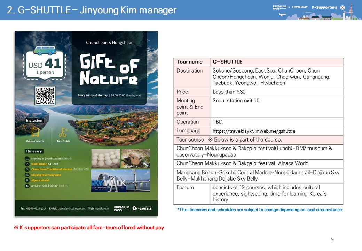Image resolution: width=362 pixels, height=251 pixels.
Task: Click the van icon above the USD 41 badge
Action: [45, 50]
